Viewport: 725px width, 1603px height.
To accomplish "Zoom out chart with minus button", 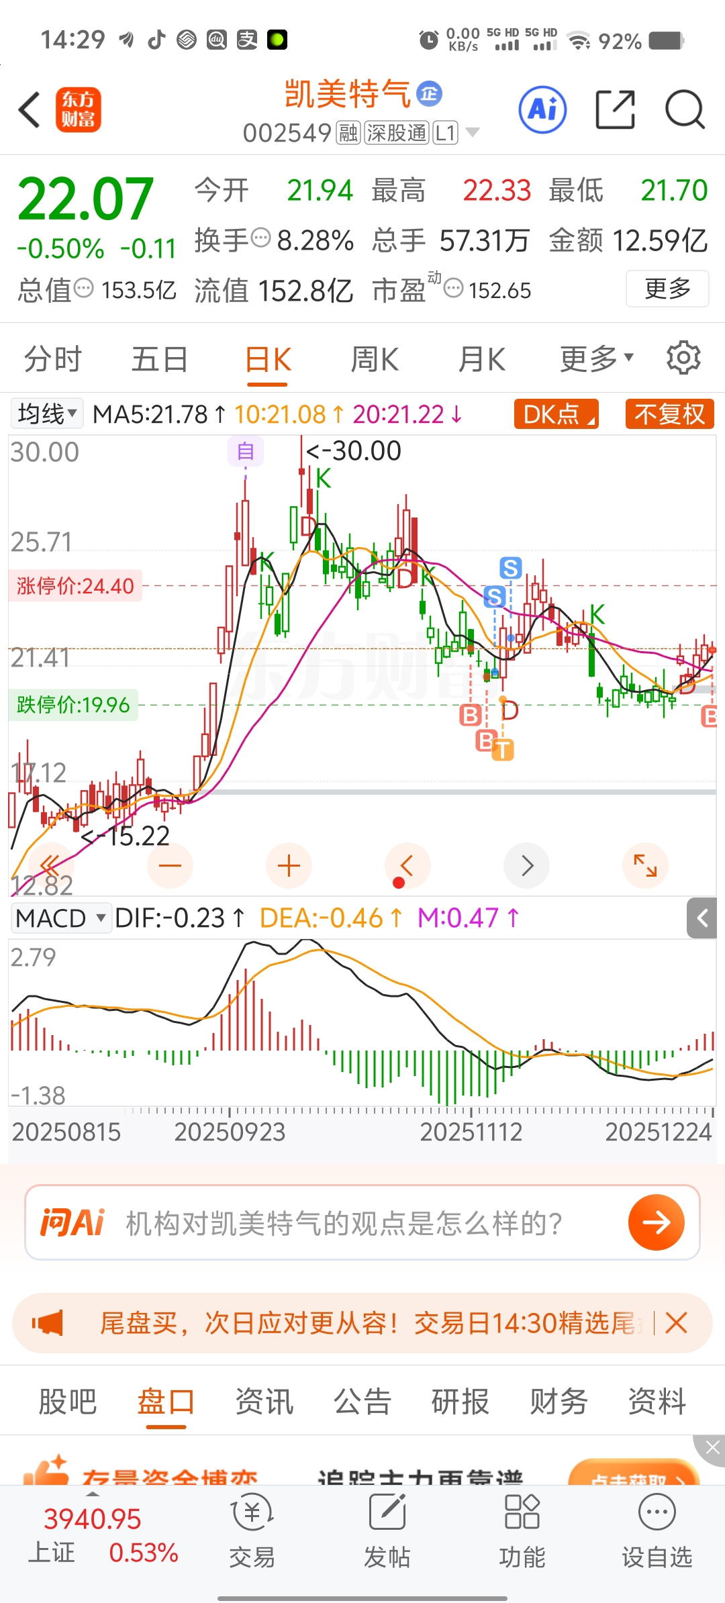I will coord(170,865).
